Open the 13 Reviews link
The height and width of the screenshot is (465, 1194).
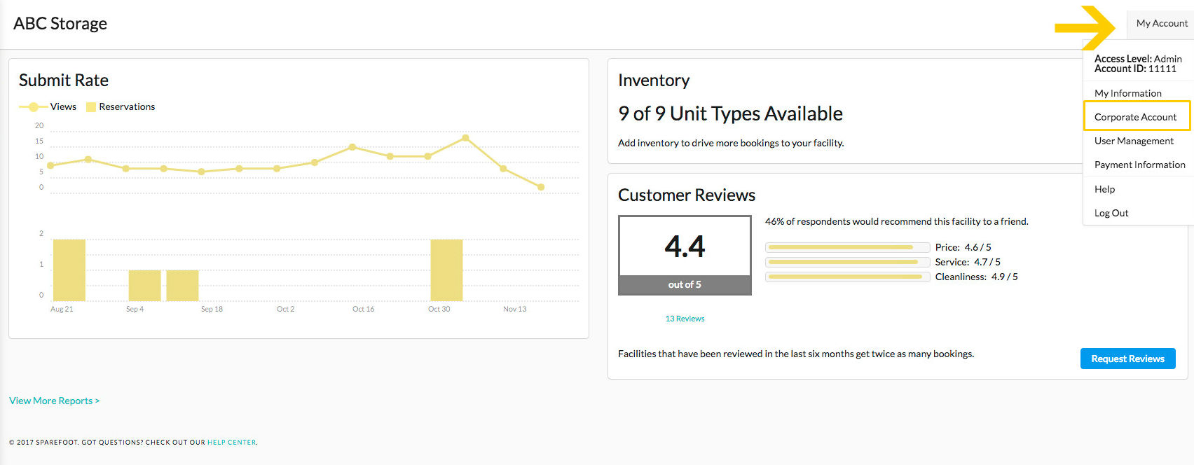[685, 319]
